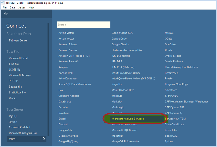This screenshot has width=217, height=147.
Task: Choose Microsoft Access file option
Action: point(19,75)
